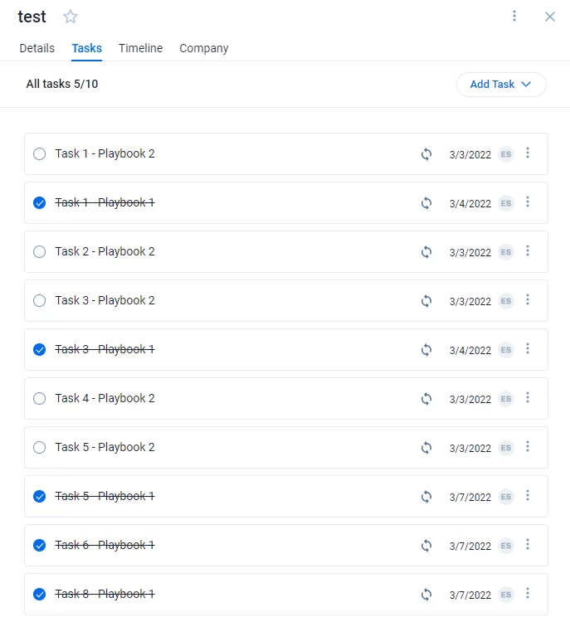
Task: Complete Task 4 - Playbook 2
Action: coord(39,398)
